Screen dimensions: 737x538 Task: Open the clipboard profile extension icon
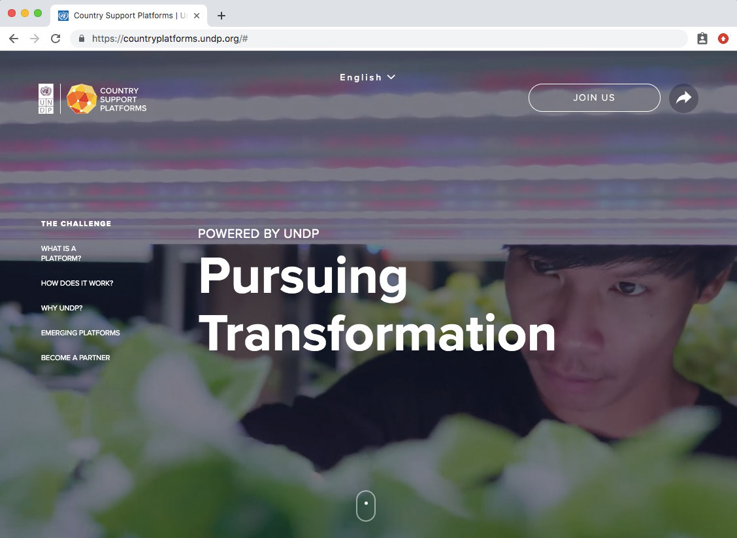click(702, 39)
